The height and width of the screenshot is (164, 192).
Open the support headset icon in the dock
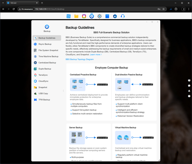[123, 16]
